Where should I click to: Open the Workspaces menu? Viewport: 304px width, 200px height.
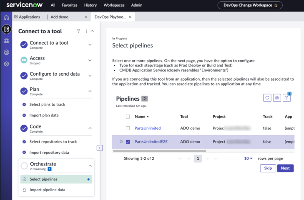tap(114, 5)
